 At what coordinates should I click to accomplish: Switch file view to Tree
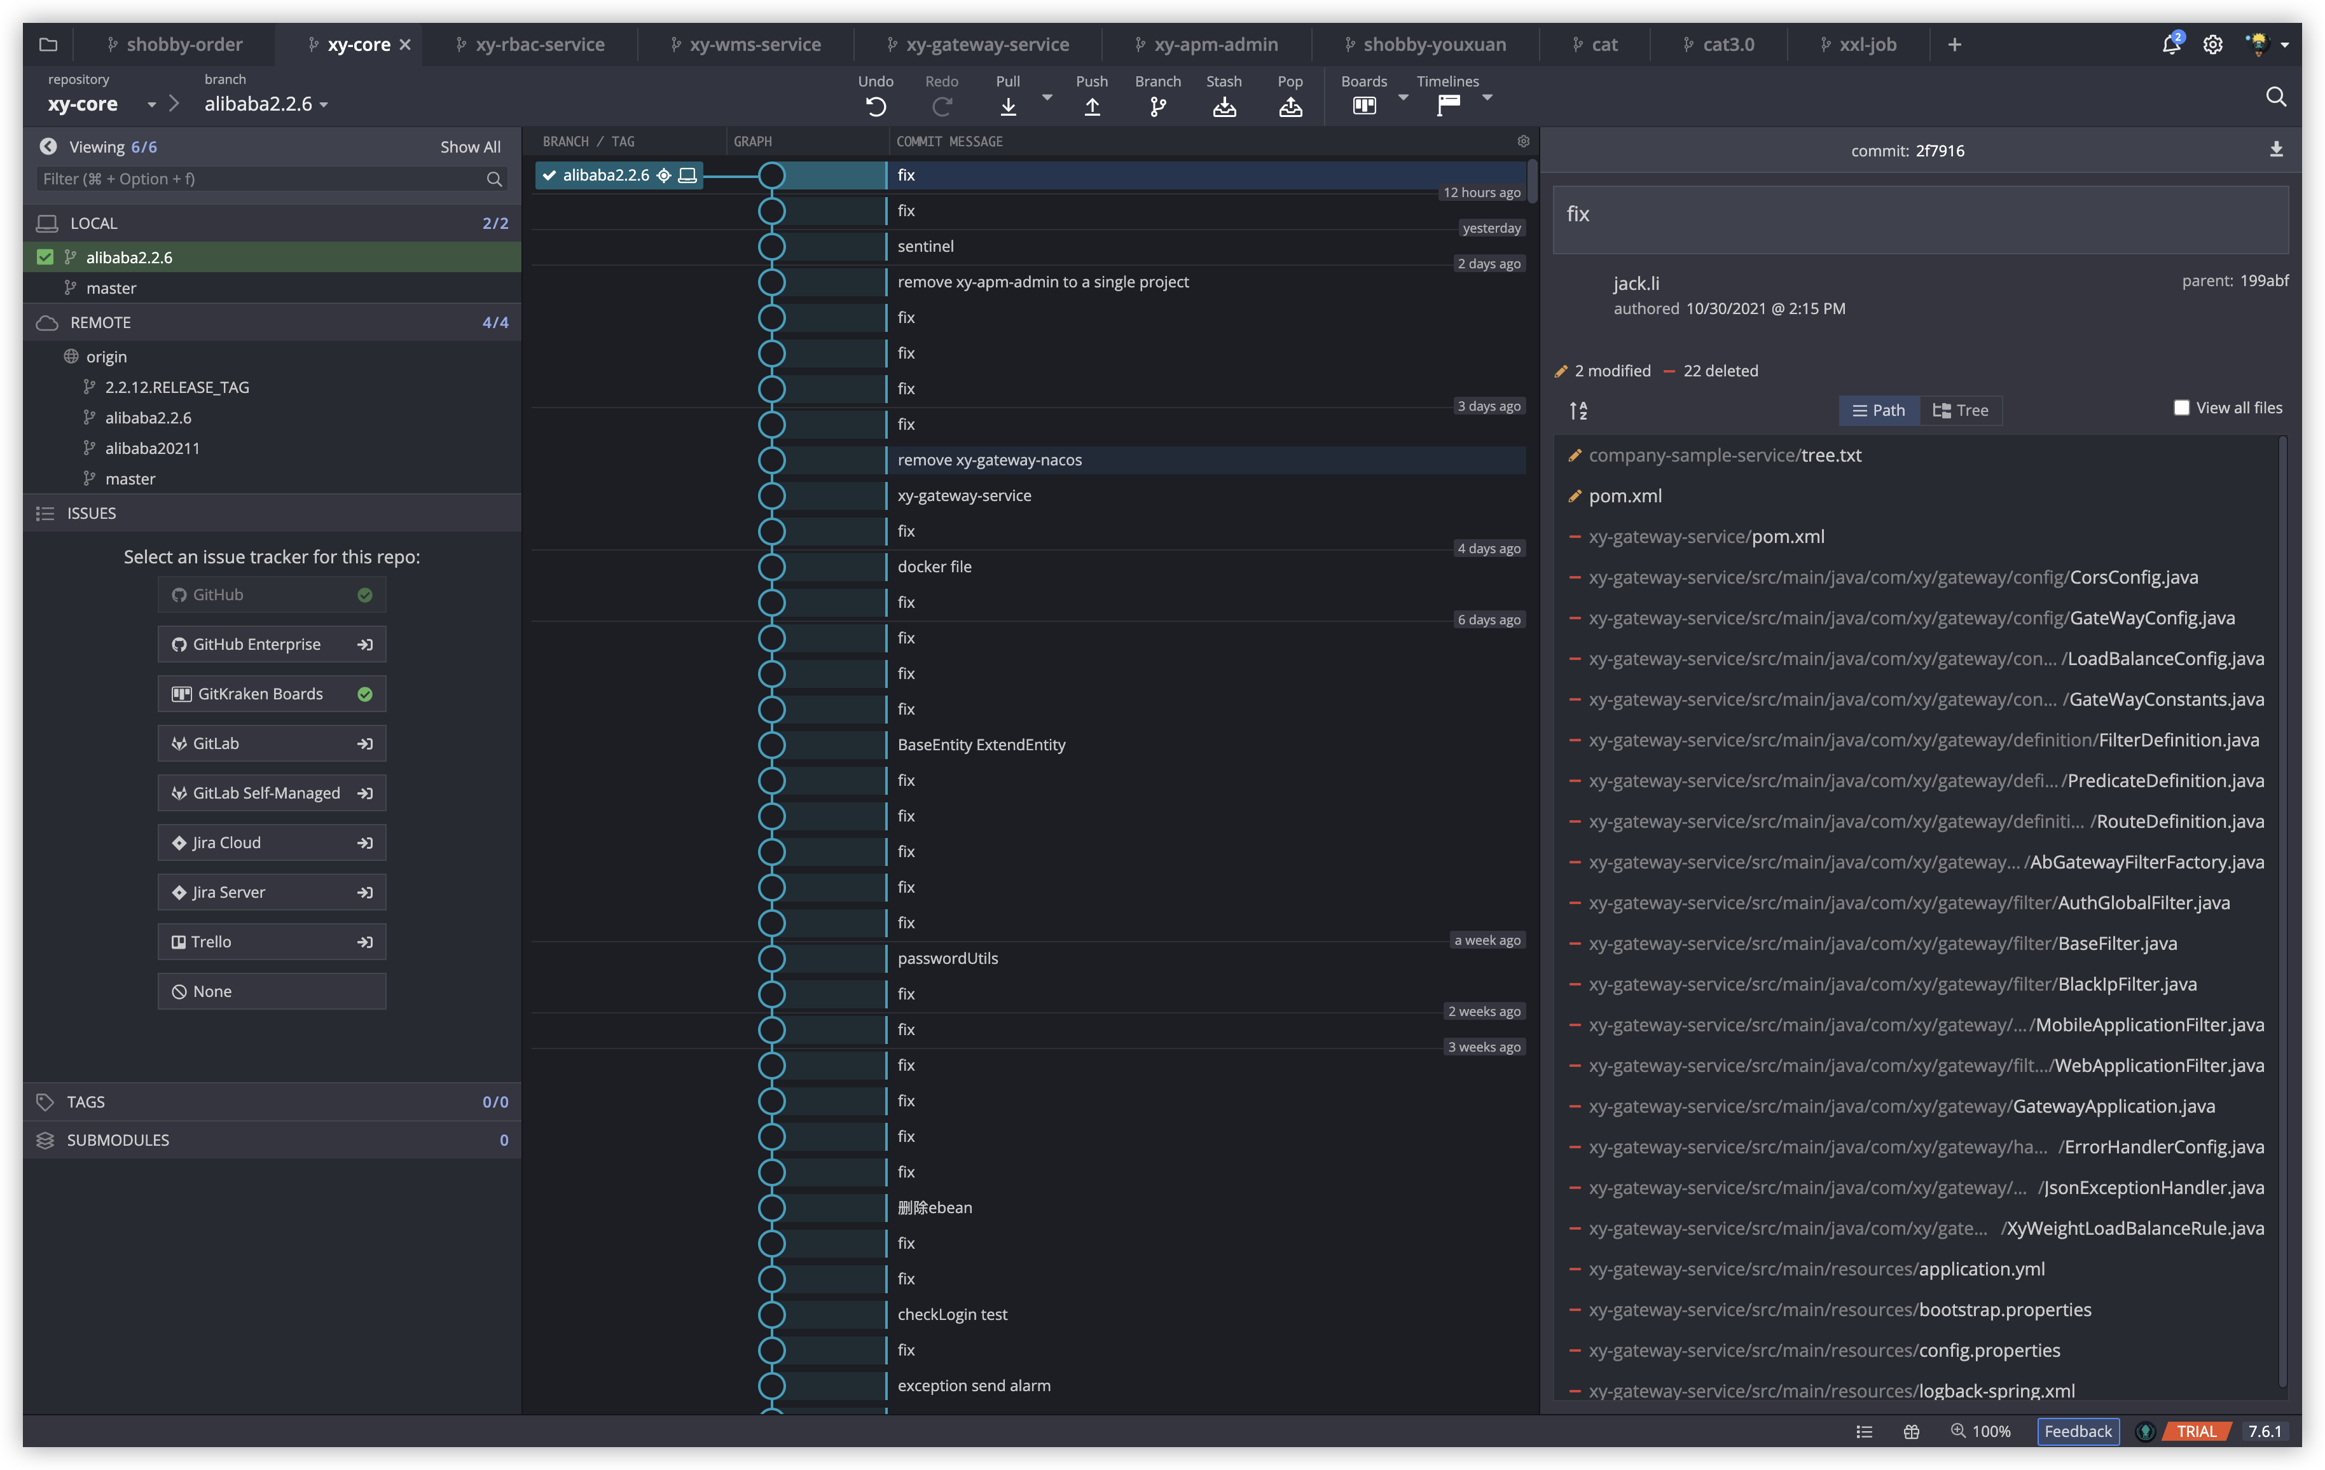pos(1960,410)
